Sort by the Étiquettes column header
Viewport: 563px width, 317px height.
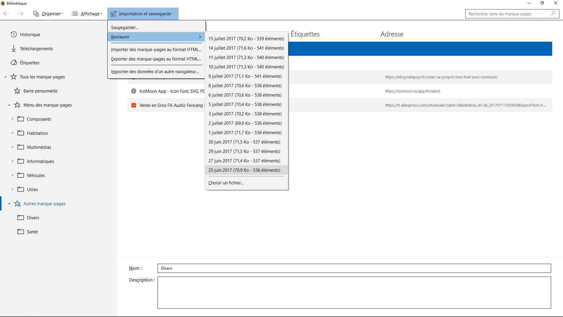305,34
